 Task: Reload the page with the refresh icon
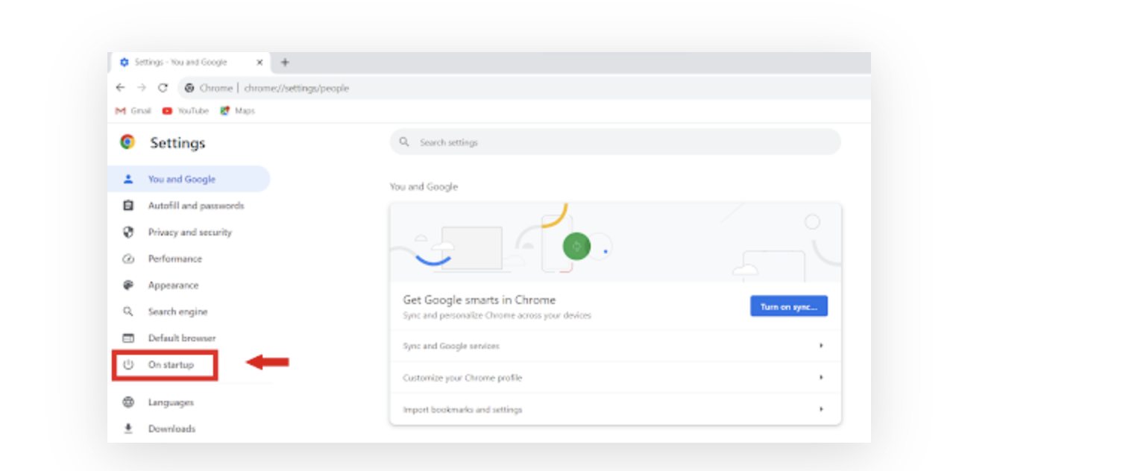click(x=163, y=87)
